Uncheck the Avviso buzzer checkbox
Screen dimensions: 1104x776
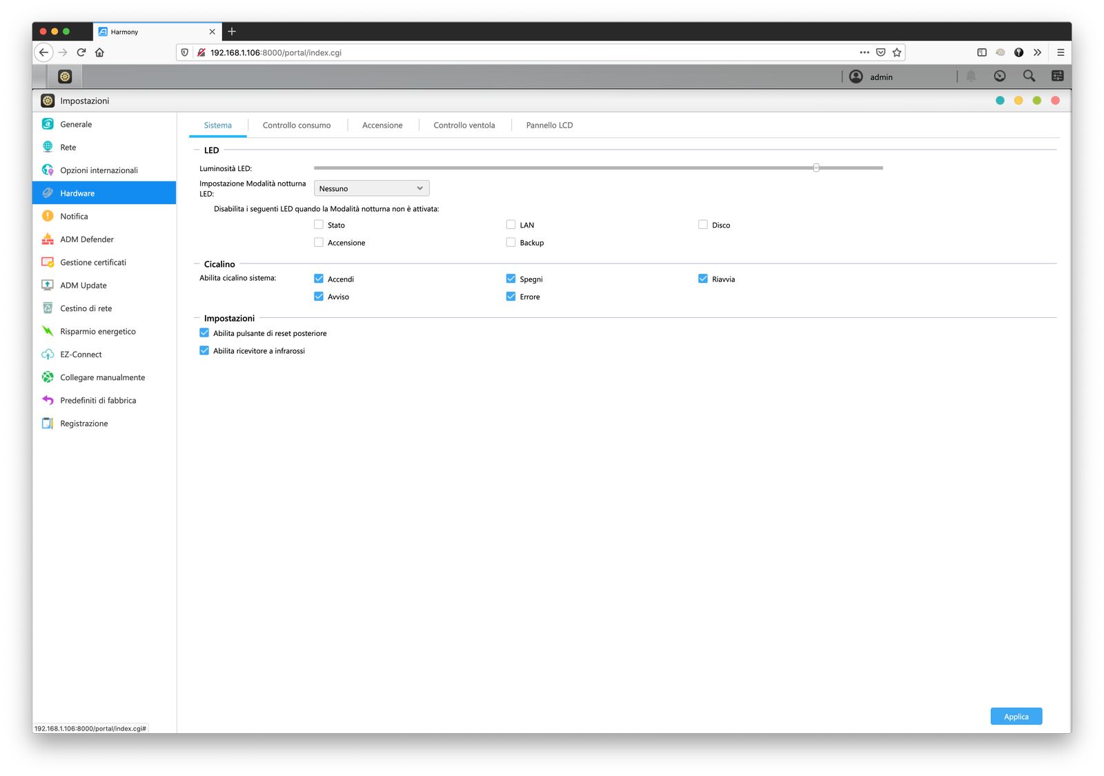[319, 297]
